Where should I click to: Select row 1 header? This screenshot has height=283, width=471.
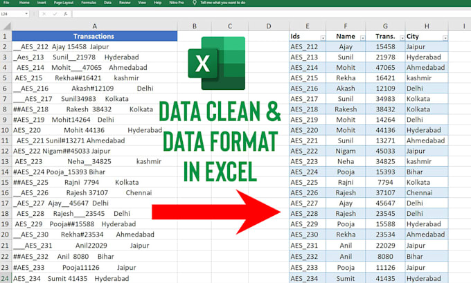(x=6, y=36)
